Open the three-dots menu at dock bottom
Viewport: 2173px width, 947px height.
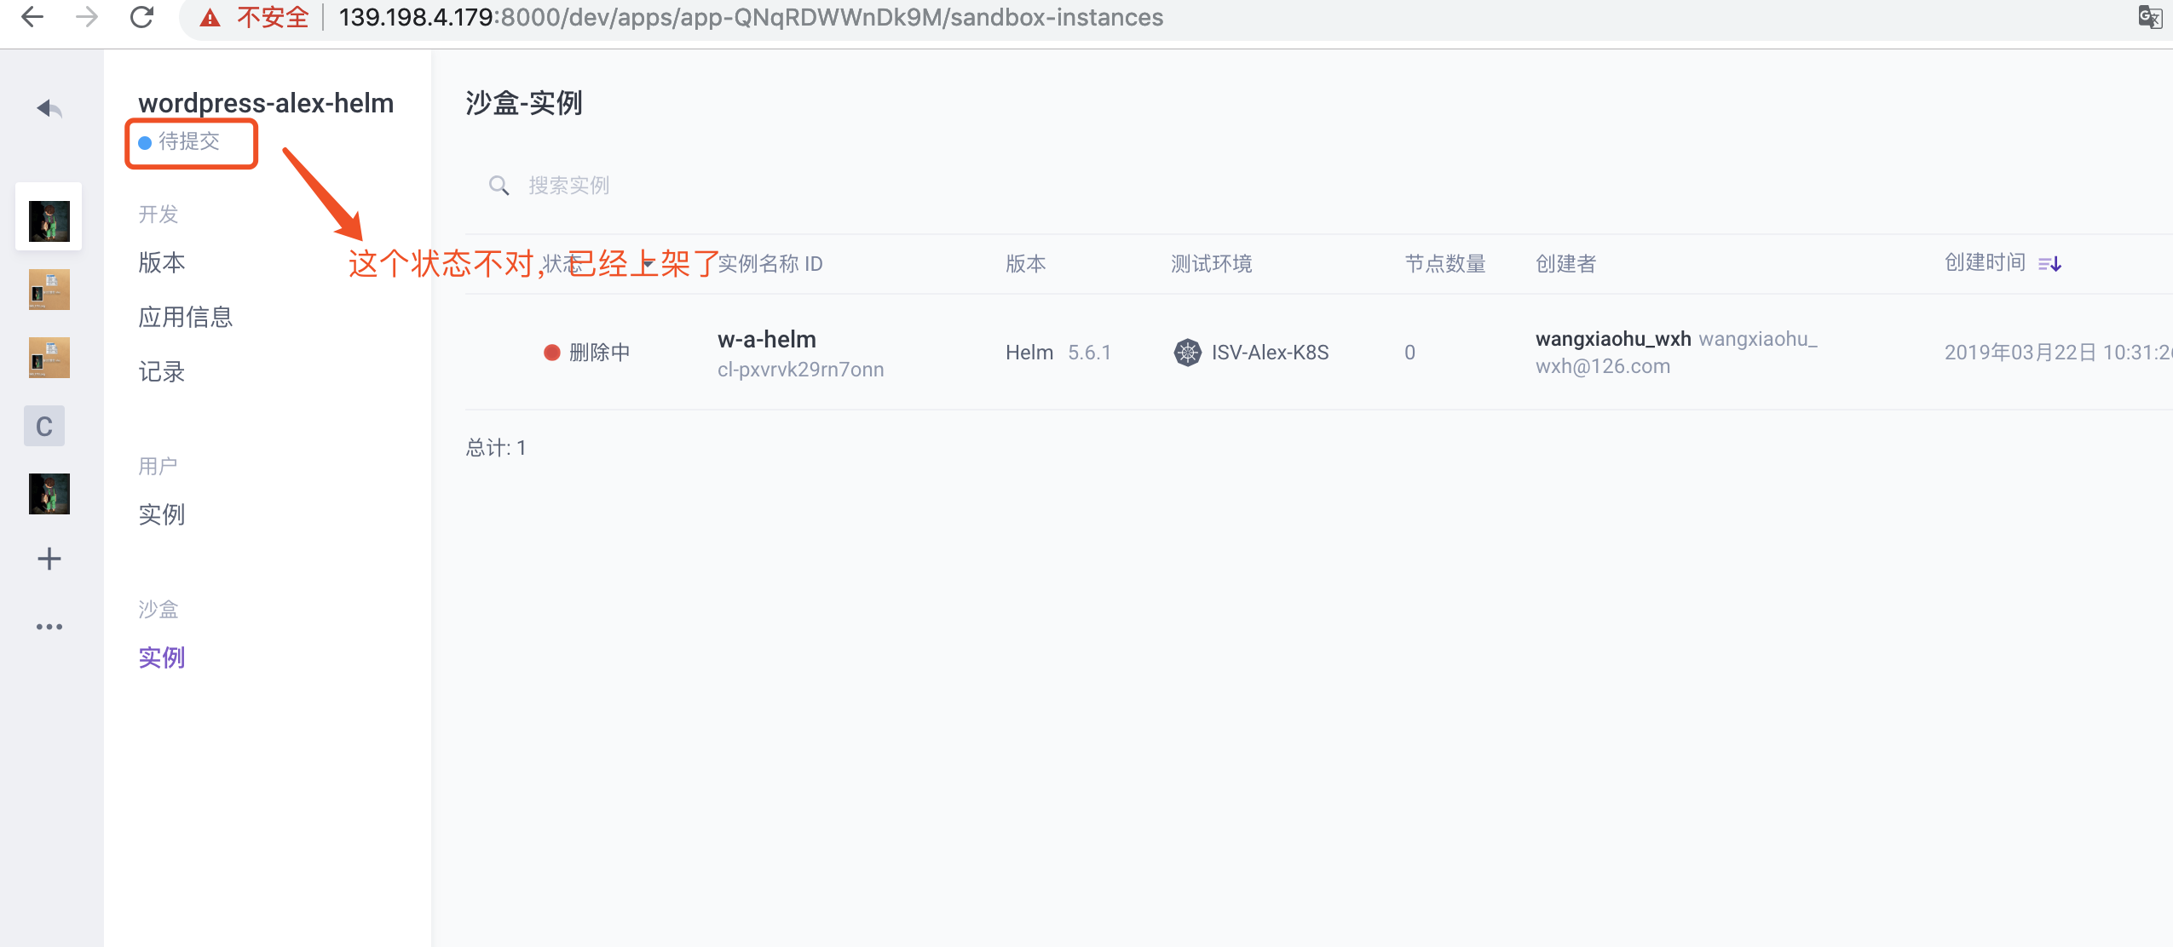click(49, 626)
